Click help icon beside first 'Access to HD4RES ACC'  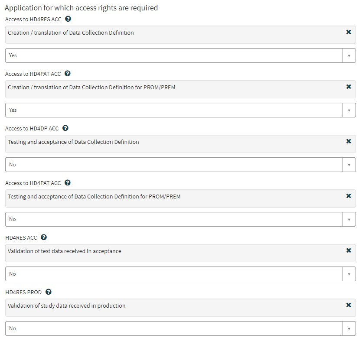point(68,19)
